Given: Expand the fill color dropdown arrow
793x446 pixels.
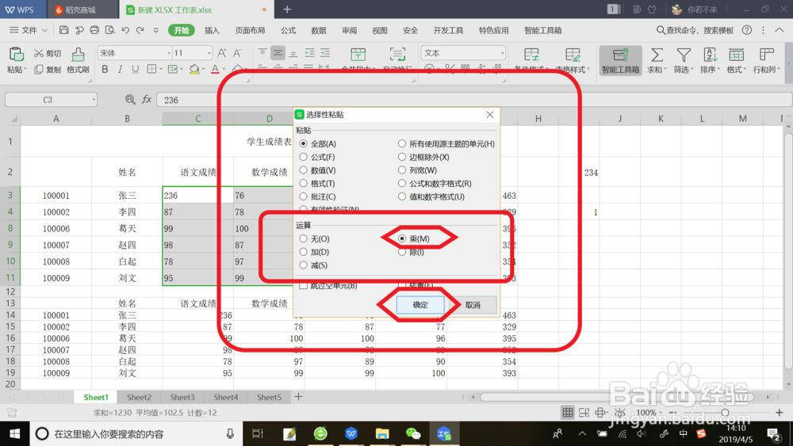Looking at the screenshot, I should coord(203,69).
